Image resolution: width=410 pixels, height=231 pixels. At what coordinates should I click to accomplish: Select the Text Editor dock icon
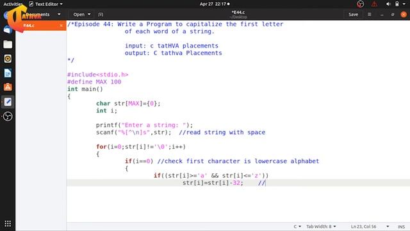[x=8, y=101]
